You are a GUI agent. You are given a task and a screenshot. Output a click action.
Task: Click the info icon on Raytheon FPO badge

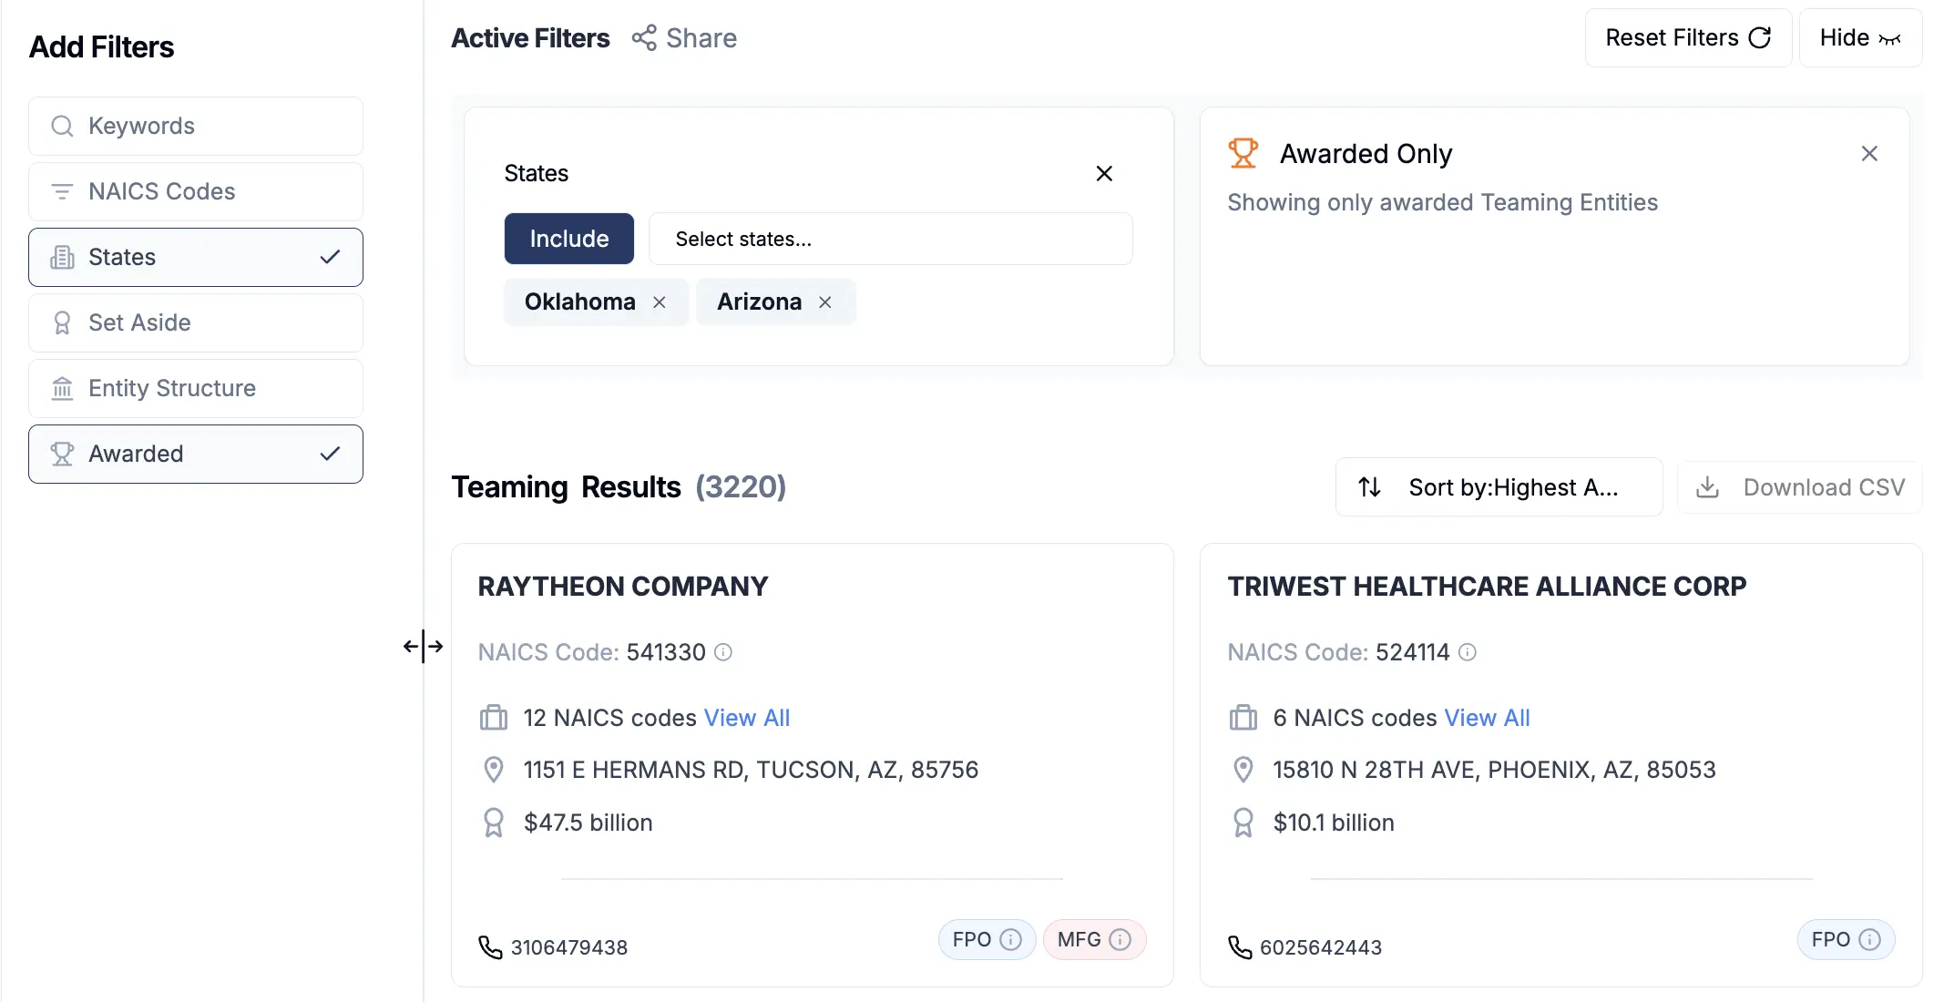click(1011, 939)
